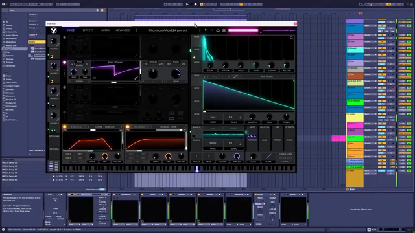
Task: Open OSC 2 'Basic Shapes' wavetable menu
Action: pos(115,63)
